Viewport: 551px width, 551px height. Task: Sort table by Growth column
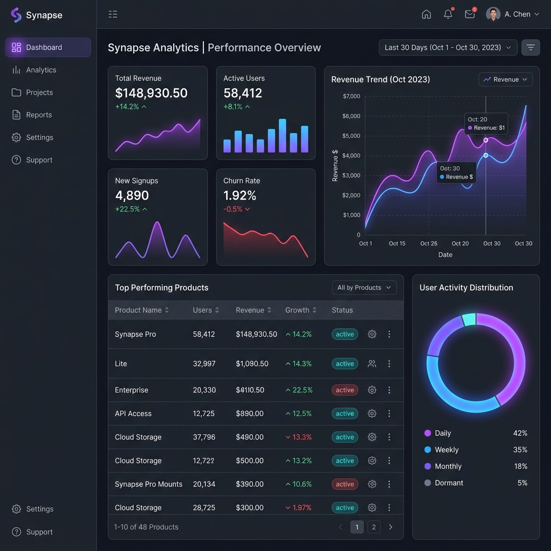coord(301,310)
